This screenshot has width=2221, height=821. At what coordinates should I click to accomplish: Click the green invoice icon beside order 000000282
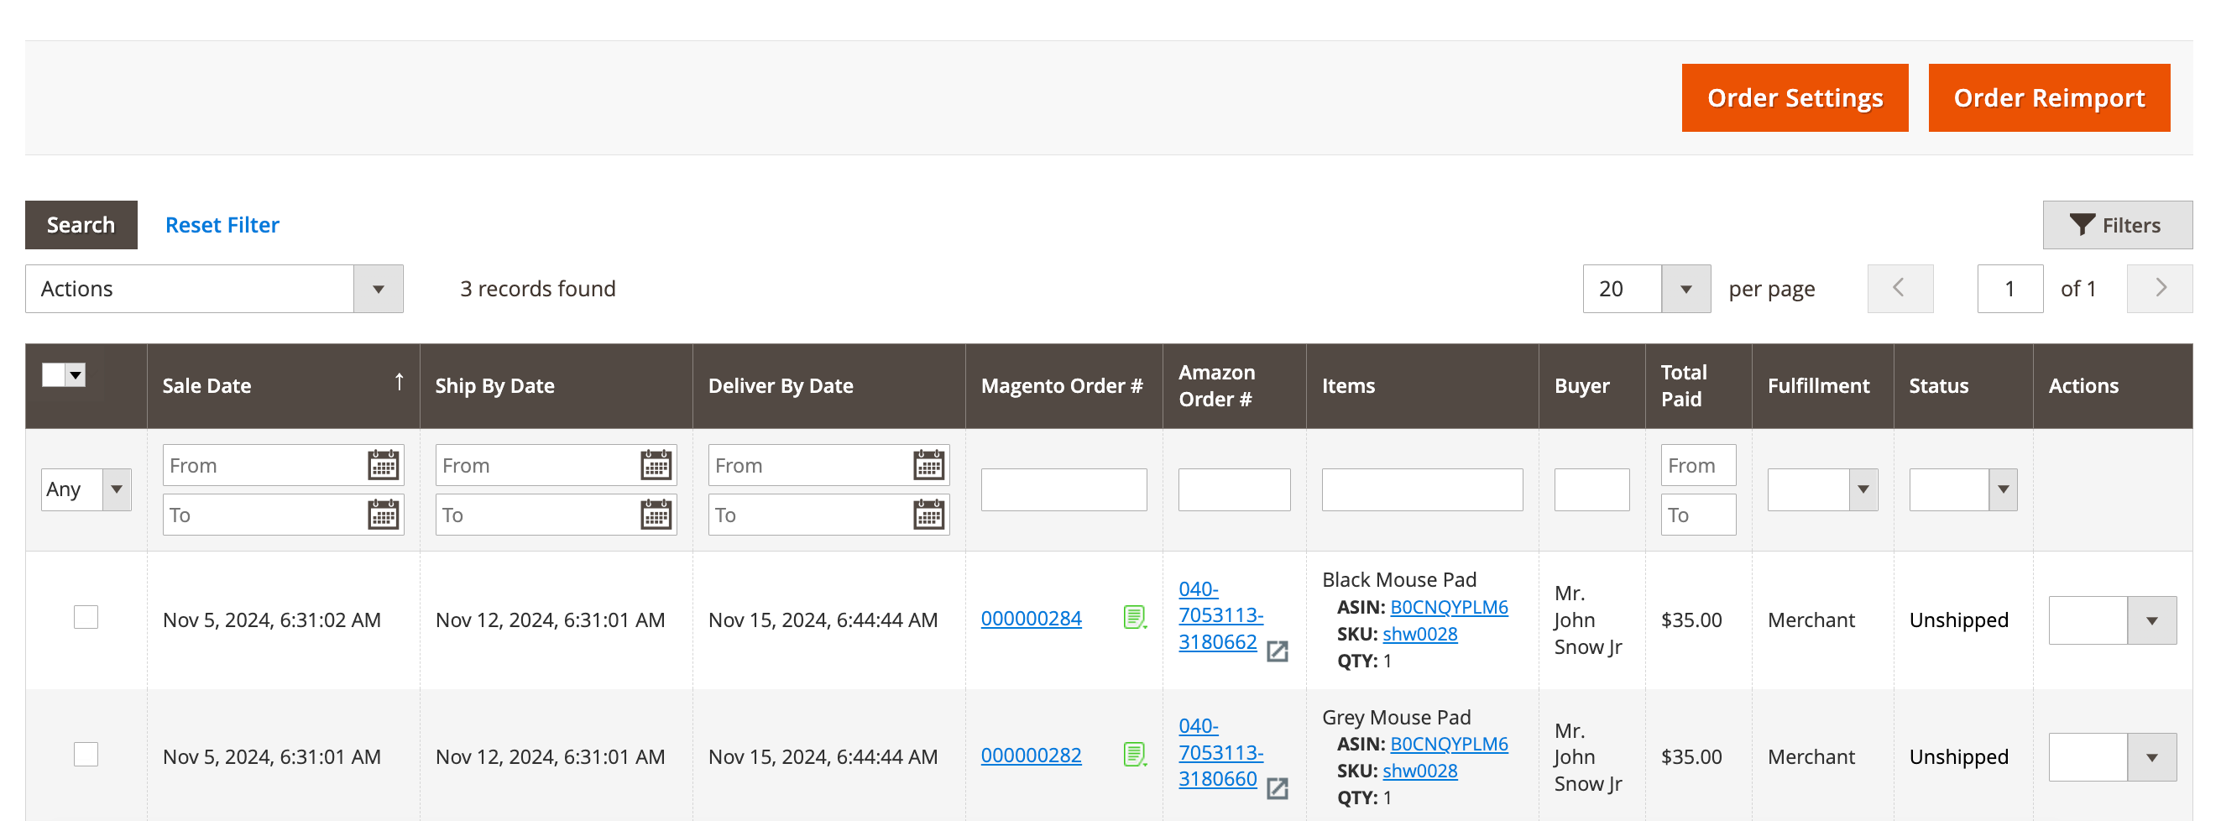pyautogui.click(x=1135, y=756)
